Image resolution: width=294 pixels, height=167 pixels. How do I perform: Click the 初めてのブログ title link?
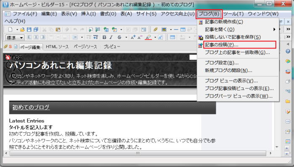[31, 107]
